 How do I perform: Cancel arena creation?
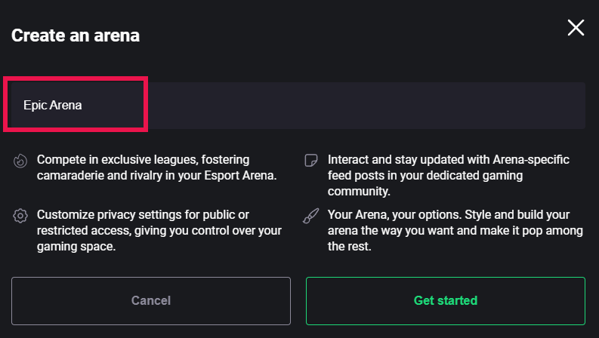click(x=151, y=300)
